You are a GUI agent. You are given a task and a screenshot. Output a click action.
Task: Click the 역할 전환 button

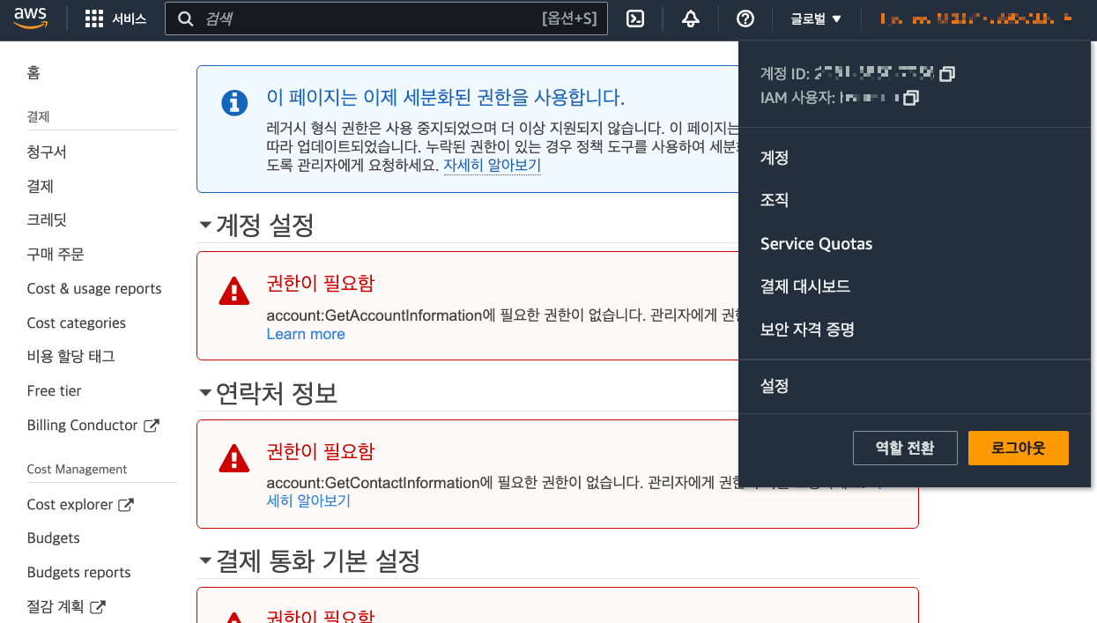tap(905, 448)
